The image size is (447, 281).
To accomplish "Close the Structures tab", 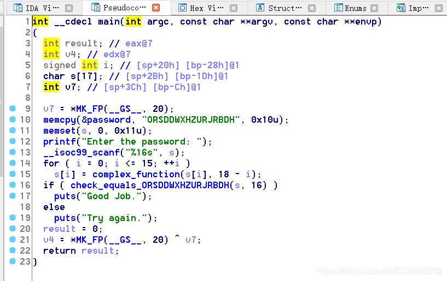I will 312,8.
